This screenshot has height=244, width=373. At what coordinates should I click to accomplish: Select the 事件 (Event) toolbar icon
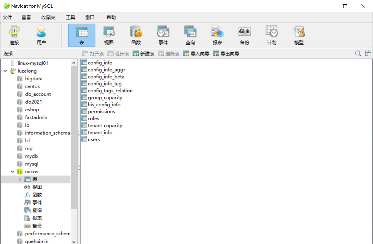163,35
